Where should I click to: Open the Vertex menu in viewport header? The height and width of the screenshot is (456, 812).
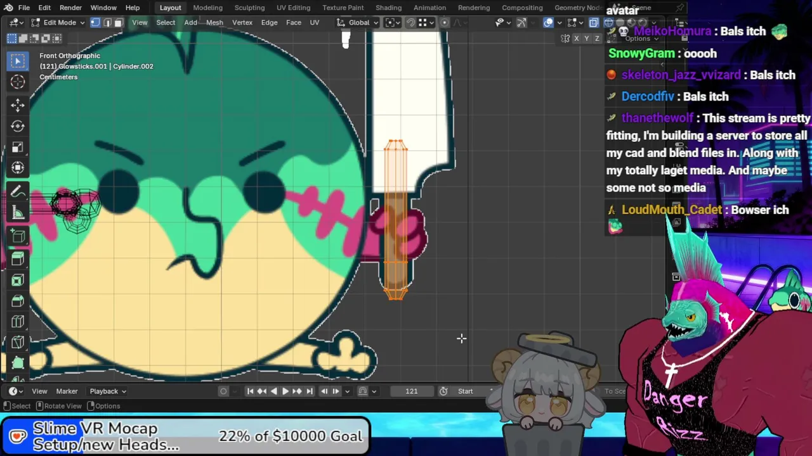(x=242, y=23)
